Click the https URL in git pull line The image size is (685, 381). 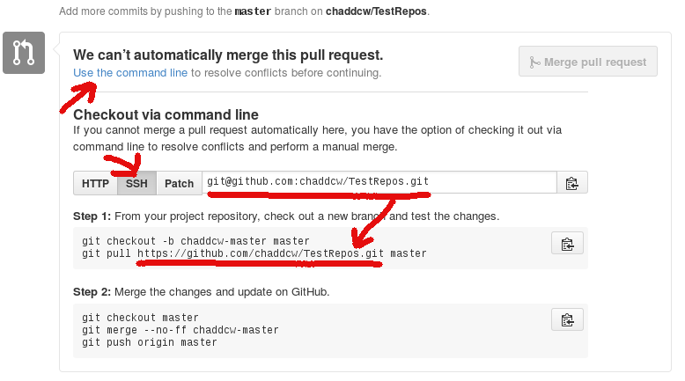coord(261,253)
